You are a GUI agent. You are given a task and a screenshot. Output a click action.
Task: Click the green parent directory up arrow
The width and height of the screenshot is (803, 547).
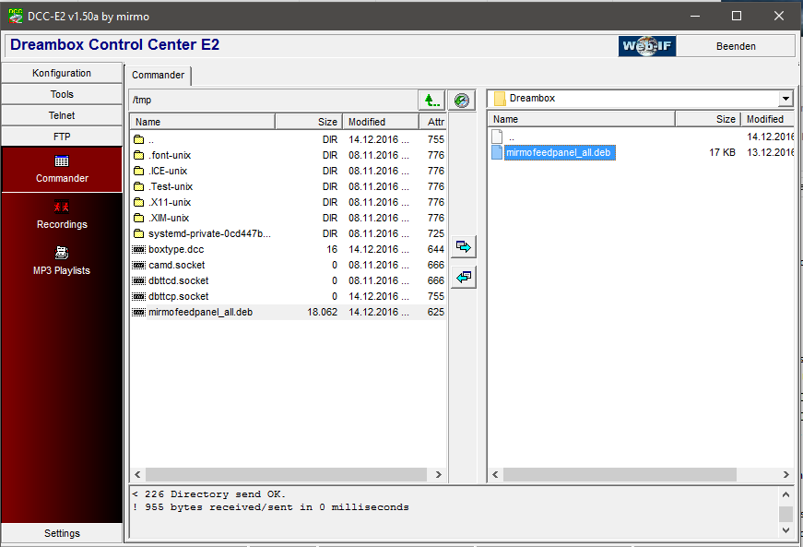(431, 100)
